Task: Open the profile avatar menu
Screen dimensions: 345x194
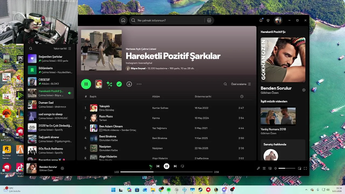Action: pos(278,20)
